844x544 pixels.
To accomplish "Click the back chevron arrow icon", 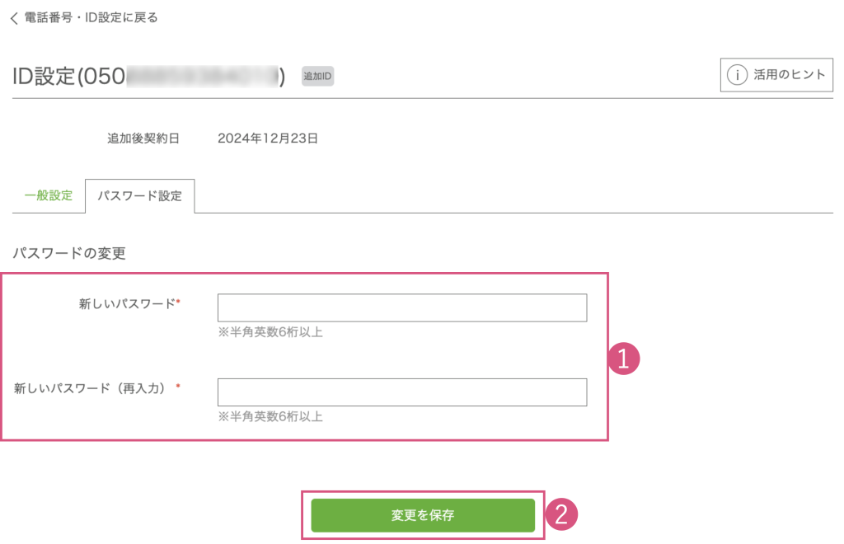I will coord(14,18).
